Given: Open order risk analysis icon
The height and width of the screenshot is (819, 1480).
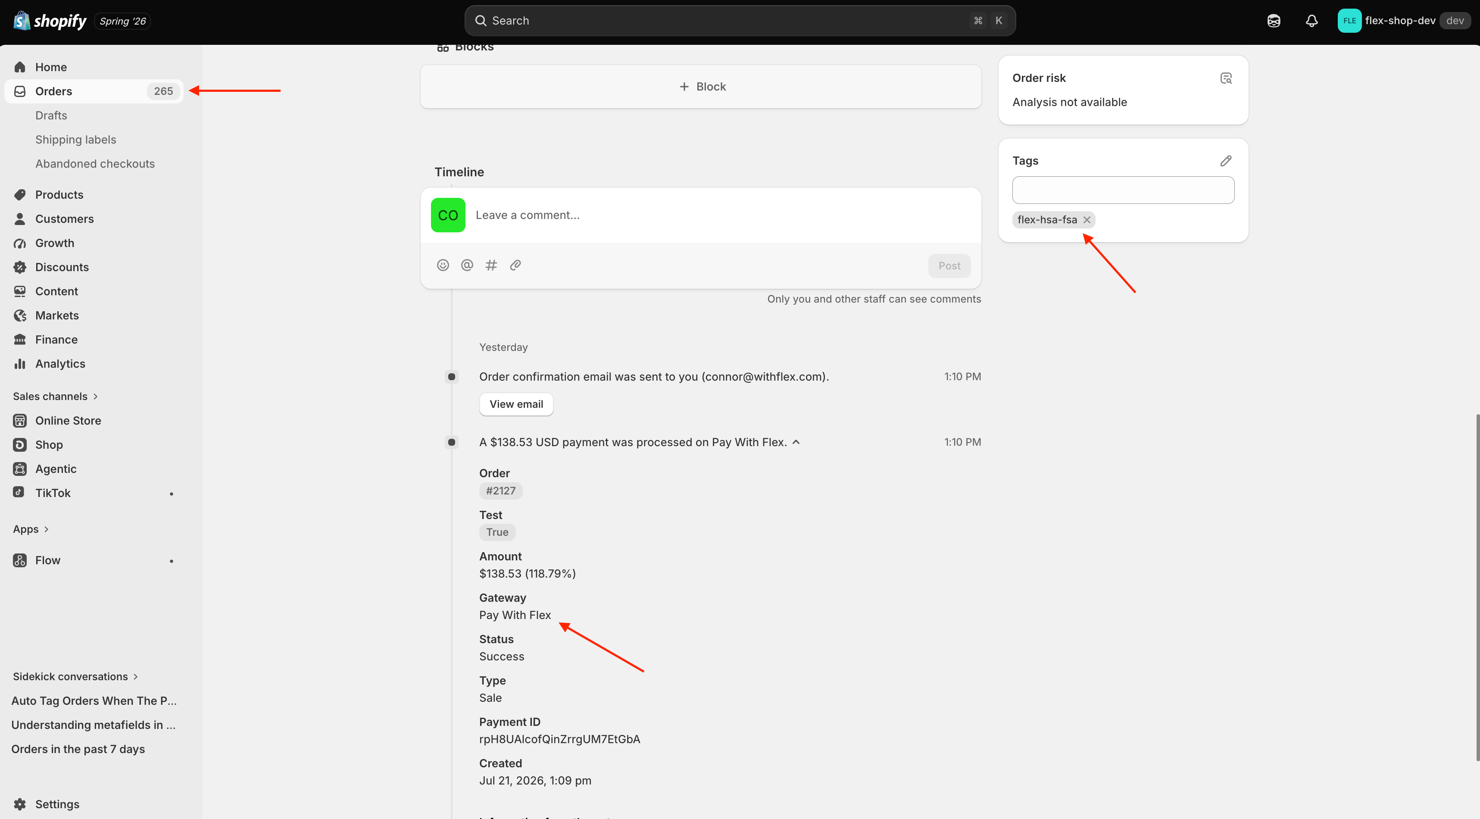Looking at the screenshot, I should click(x=1226, y=78).
